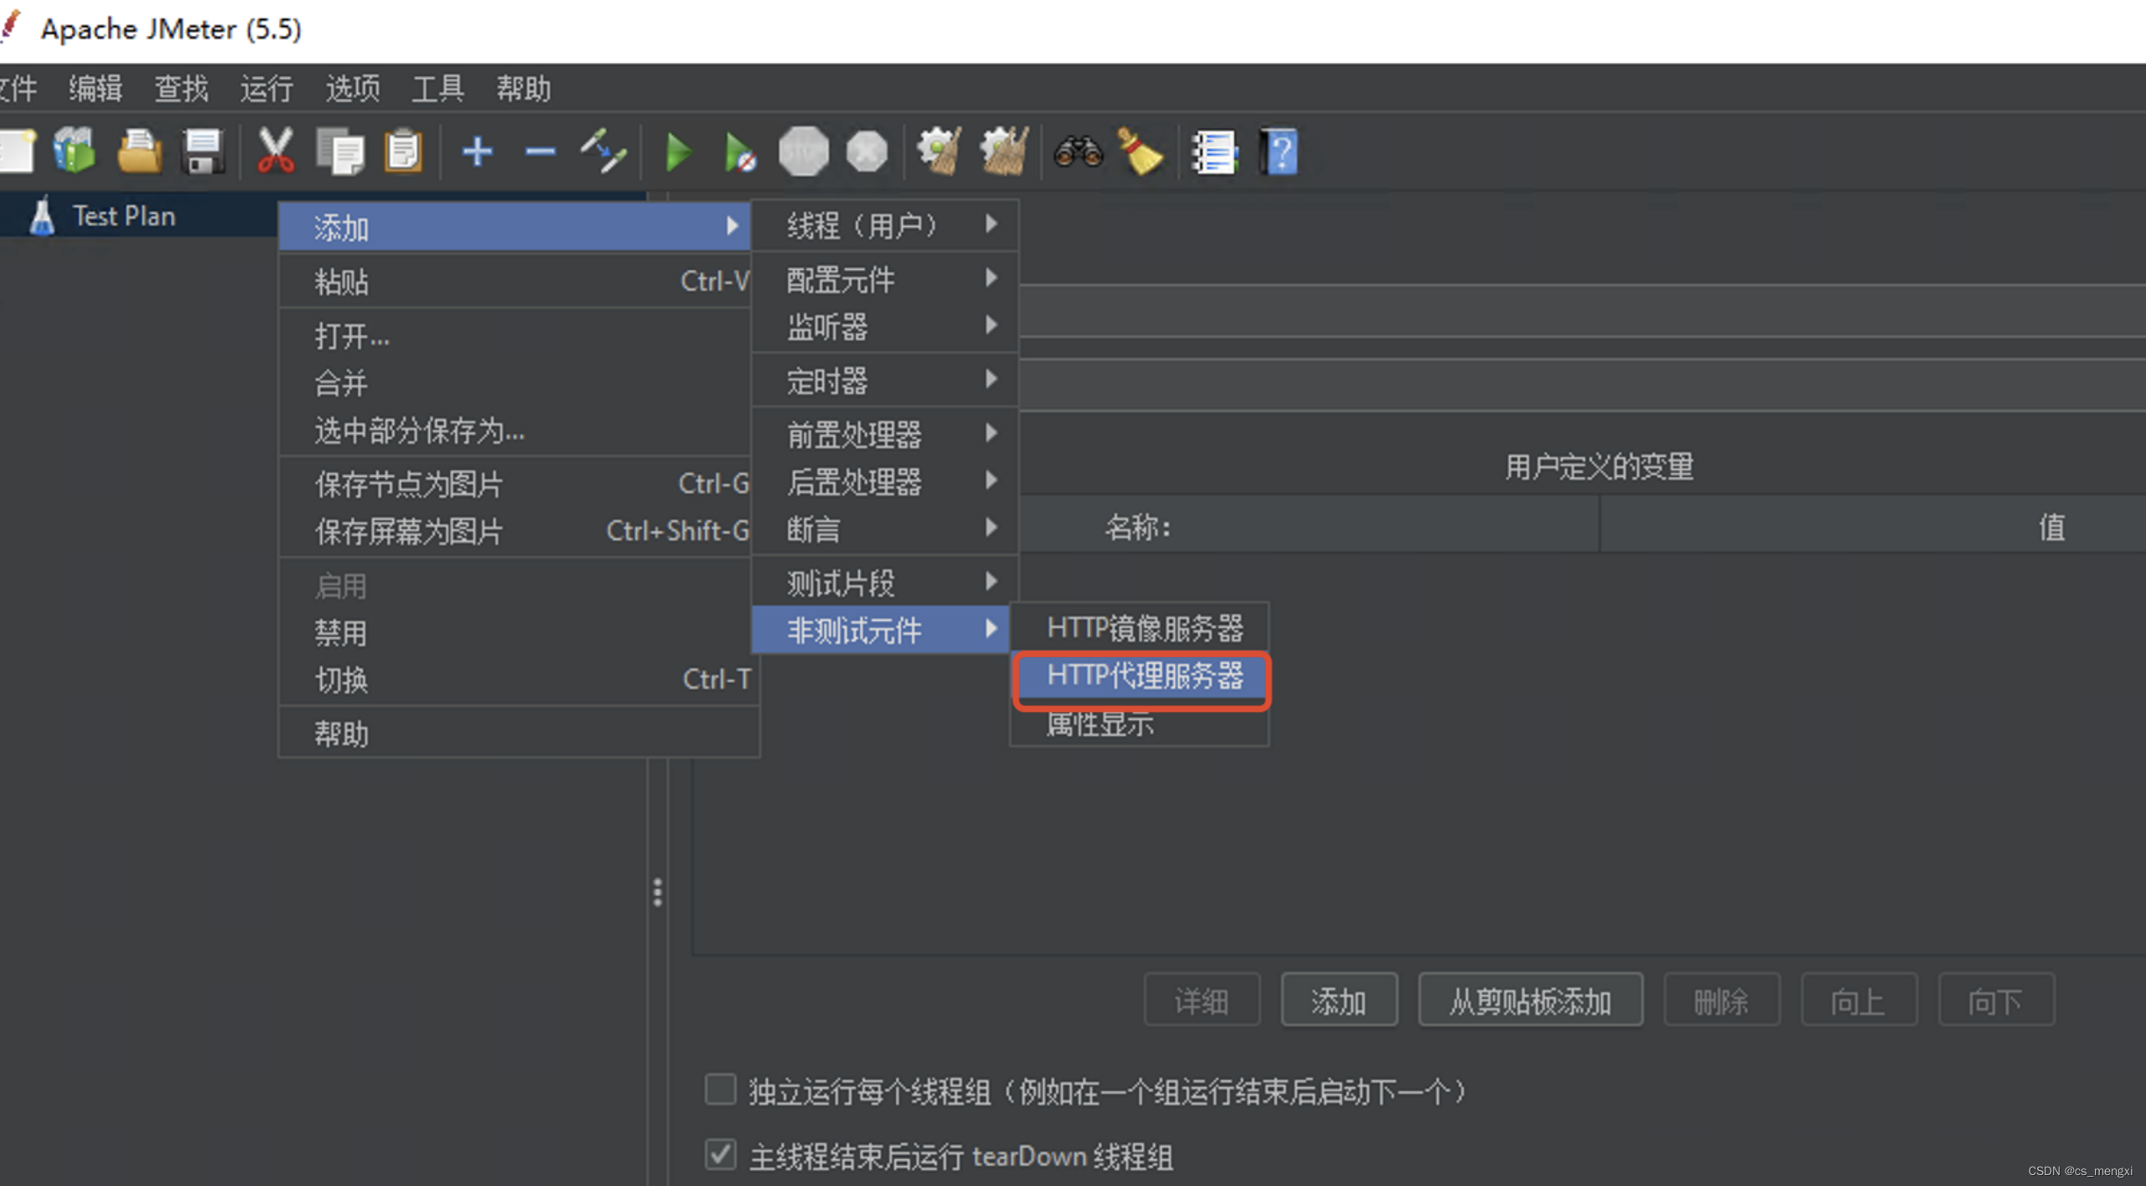Click the 添加 button below the table
The width and height of the screenshot is (2146, 1186).
[x=1339, y=1001]
